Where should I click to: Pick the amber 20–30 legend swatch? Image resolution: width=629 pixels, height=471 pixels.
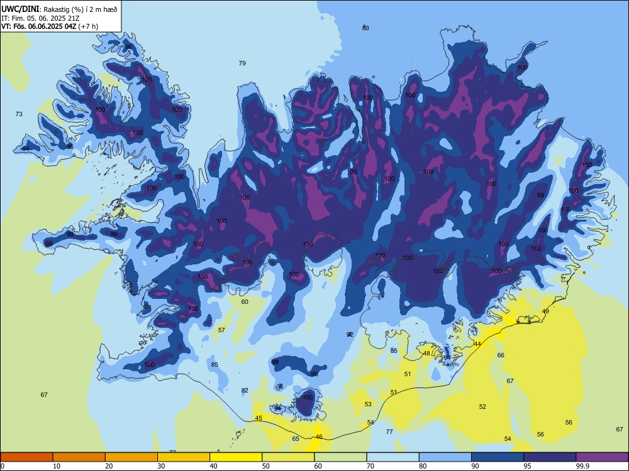coord(131,457)
